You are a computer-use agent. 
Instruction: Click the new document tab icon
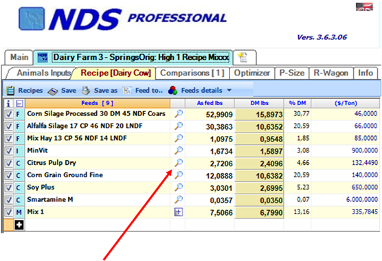pos(243,58)
